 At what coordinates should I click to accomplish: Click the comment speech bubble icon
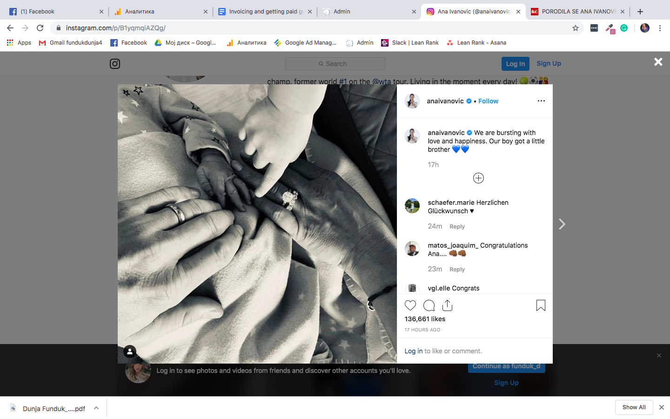(x=429, y=305)
